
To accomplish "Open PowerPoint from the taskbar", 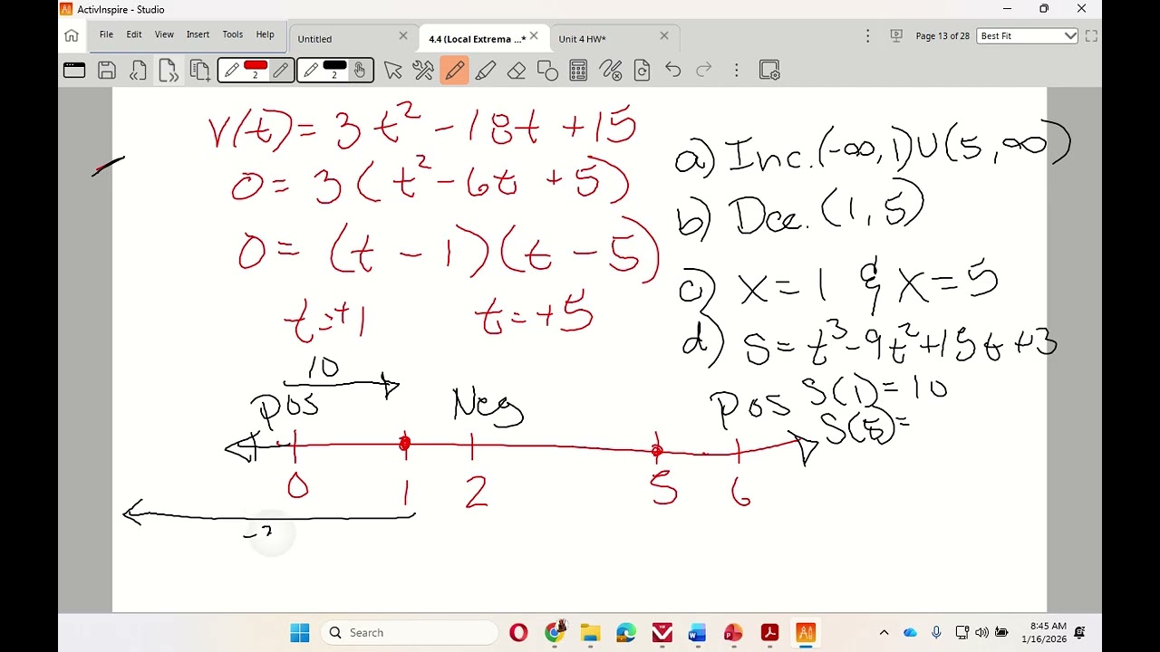I will pyautogui.click(x=734, y=632).
